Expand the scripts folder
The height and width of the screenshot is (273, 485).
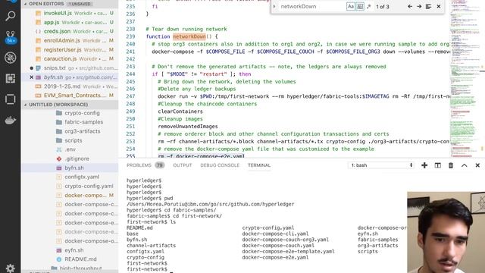(x=70, y=140)
